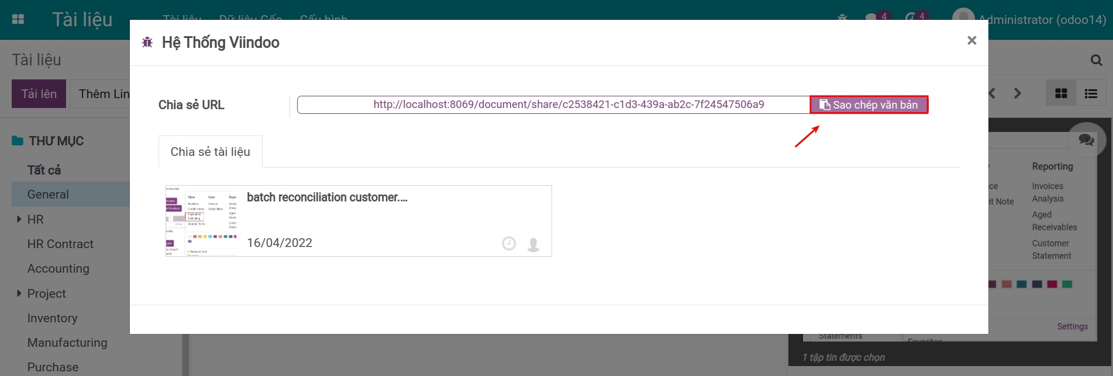Expand the HR folder
The height and width of the screenshot is (376, 1113).
point(19,220)
